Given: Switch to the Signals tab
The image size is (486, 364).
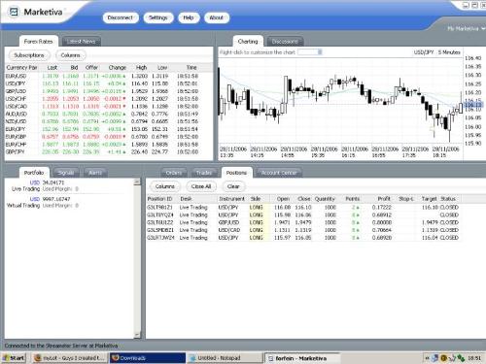Looking at the screenshot, I should [66, 173].
